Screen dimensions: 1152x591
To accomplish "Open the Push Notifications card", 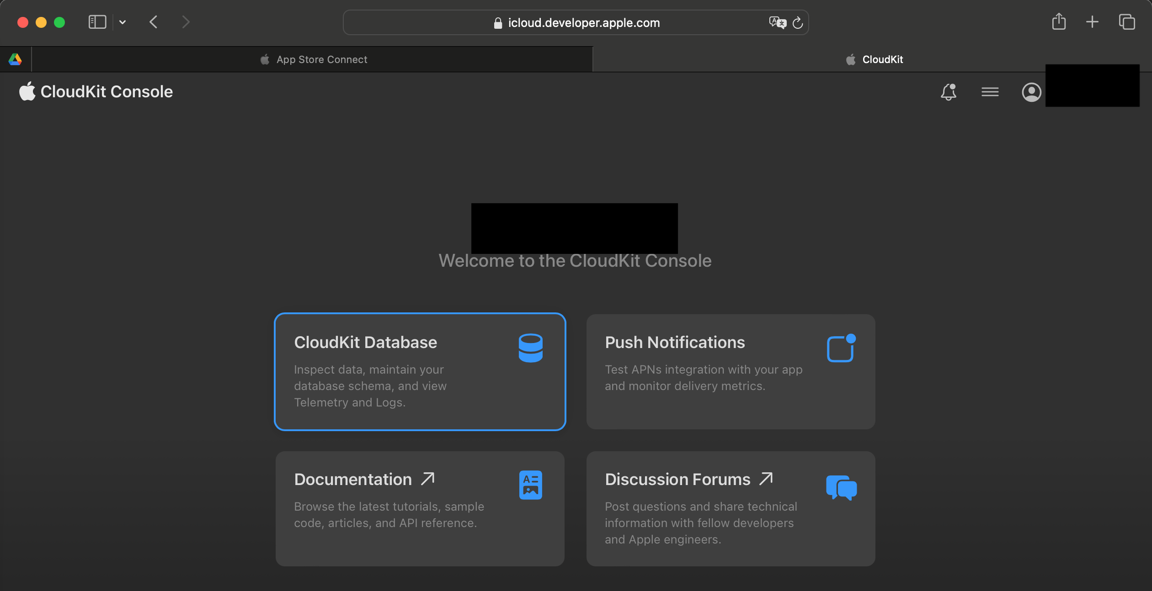I will click(x=731, y=371).
